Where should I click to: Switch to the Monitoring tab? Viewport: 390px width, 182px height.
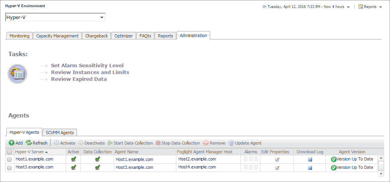(20, 36)
